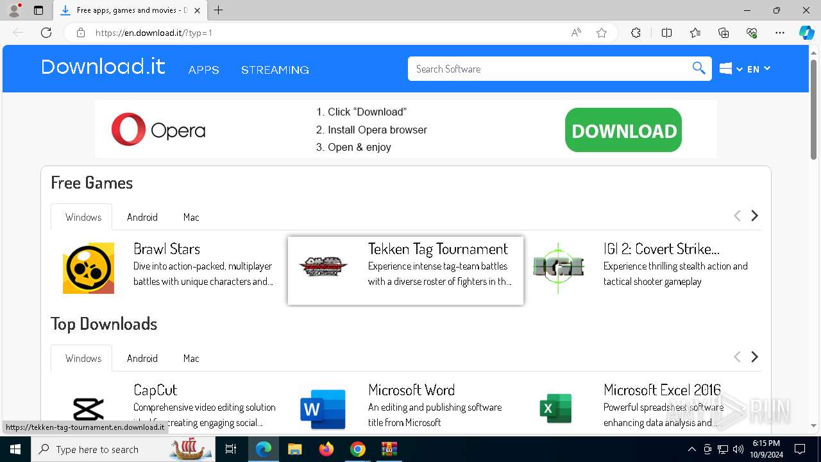Toggle split screen view icon
This screenshot has width=821, height=462.
[x=666, y=33]
